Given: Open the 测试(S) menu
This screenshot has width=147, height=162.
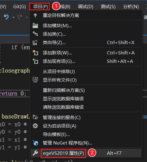Looking at the screenshot, I should click(x=108, y=7).
